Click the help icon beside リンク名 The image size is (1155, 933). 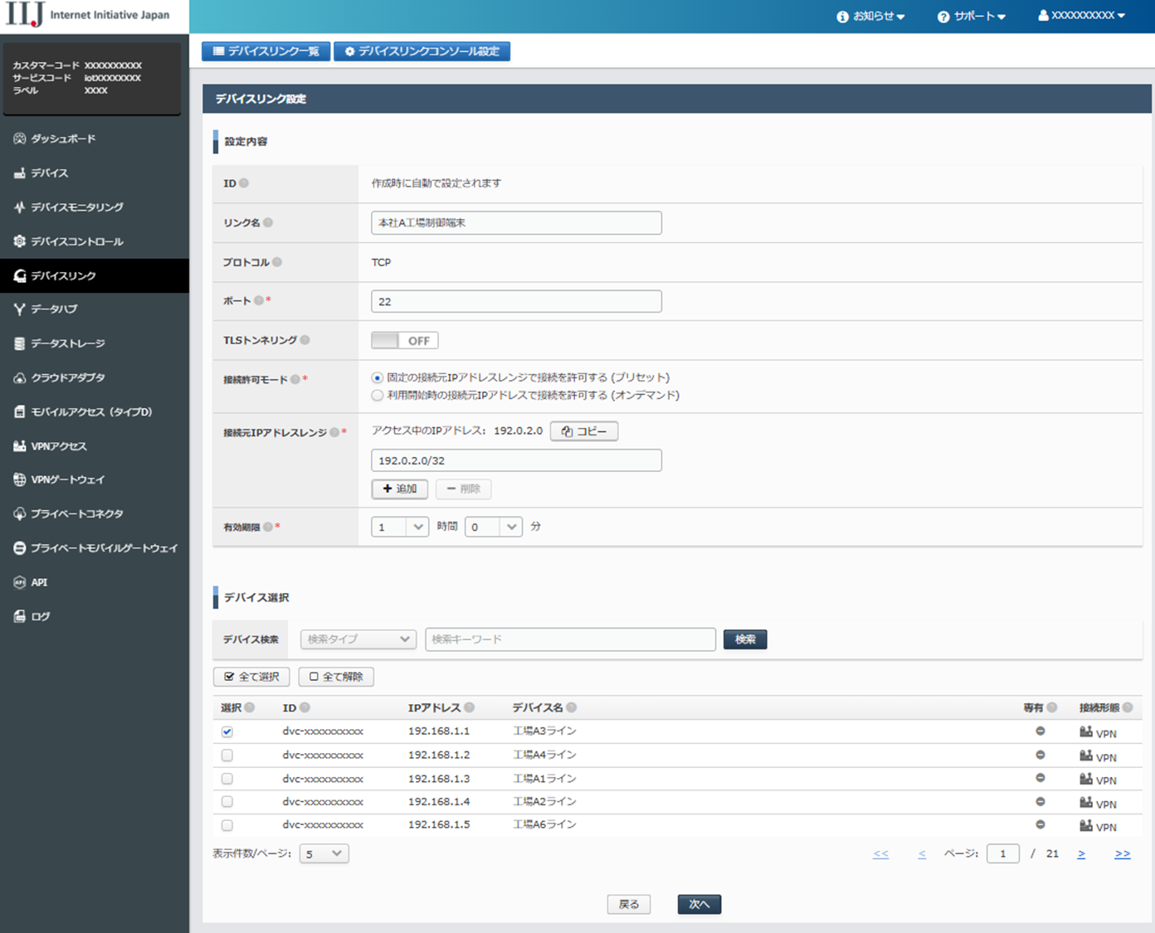coord(268,223)
